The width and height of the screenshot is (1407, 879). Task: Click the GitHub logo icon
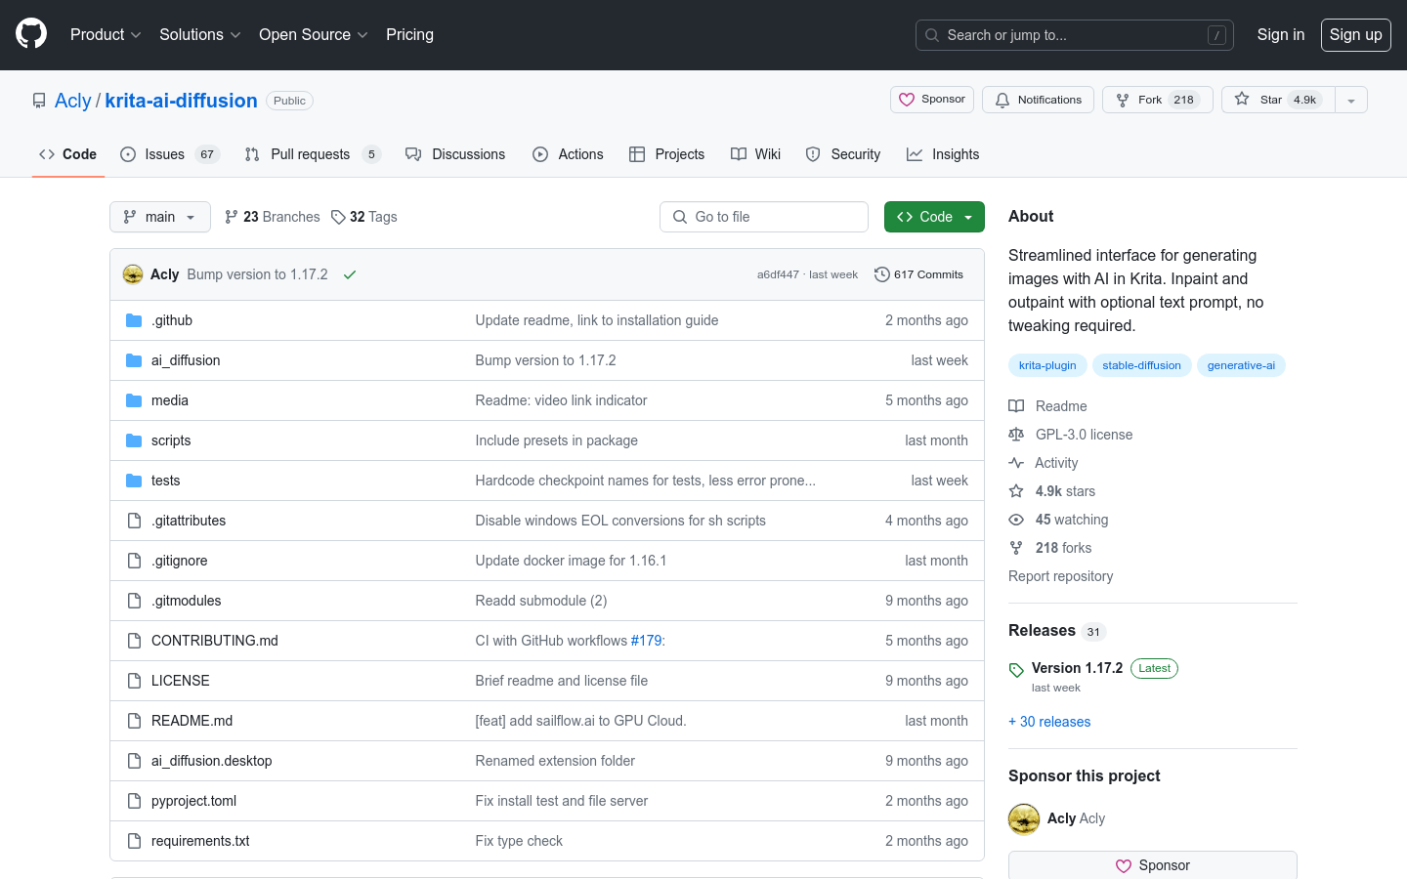31,34
